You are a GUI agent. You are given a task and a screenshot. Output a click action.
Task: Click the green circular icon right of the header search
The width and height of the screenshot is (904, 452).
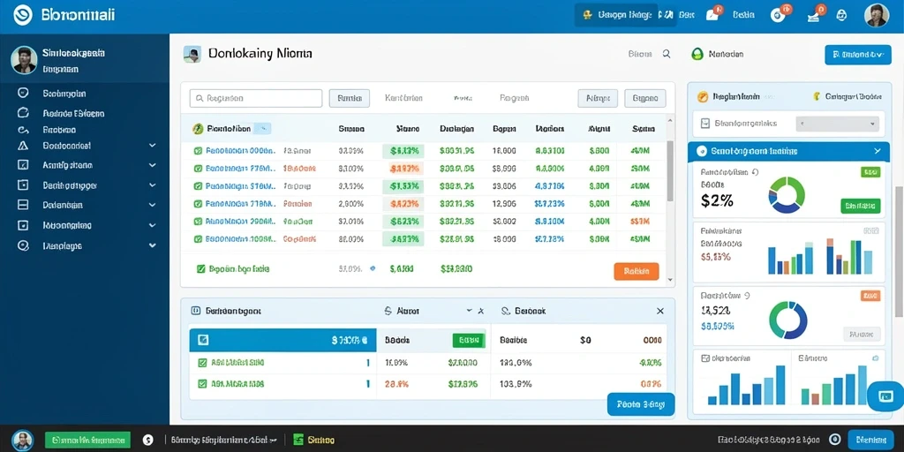[697, 54]
